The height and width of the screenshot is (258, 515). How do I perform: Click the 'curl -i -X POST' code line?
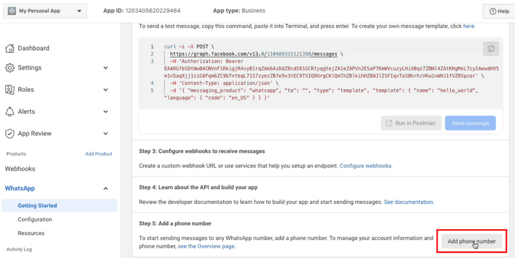point(189,46)
